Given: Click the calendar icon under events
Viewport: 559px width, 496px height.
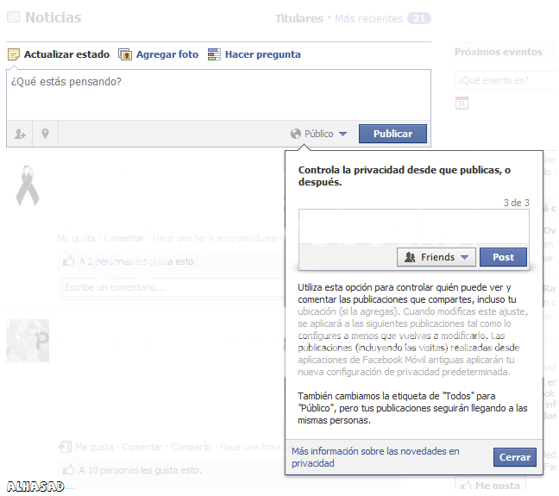Looking at the screenshot, I should click(462, 103).
